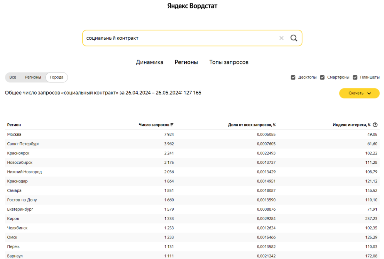The width and height of the screenshot is (384, 259).
Task: Clear the search query with the X icon
Action: tap(281, 38)
